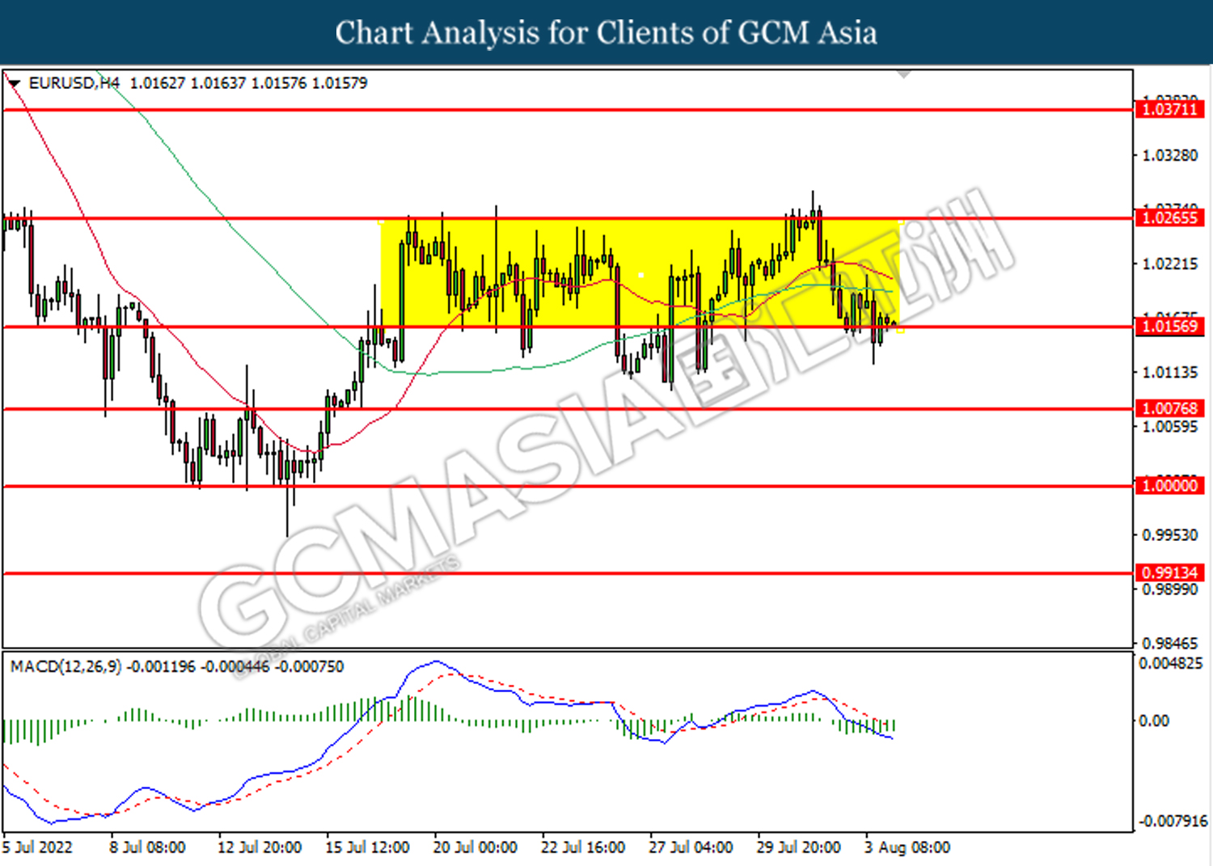This screenshot has height=866, width=1213.
Task: Click the 22 Jul 16:00 time label
Action: (x=583, y=847)
